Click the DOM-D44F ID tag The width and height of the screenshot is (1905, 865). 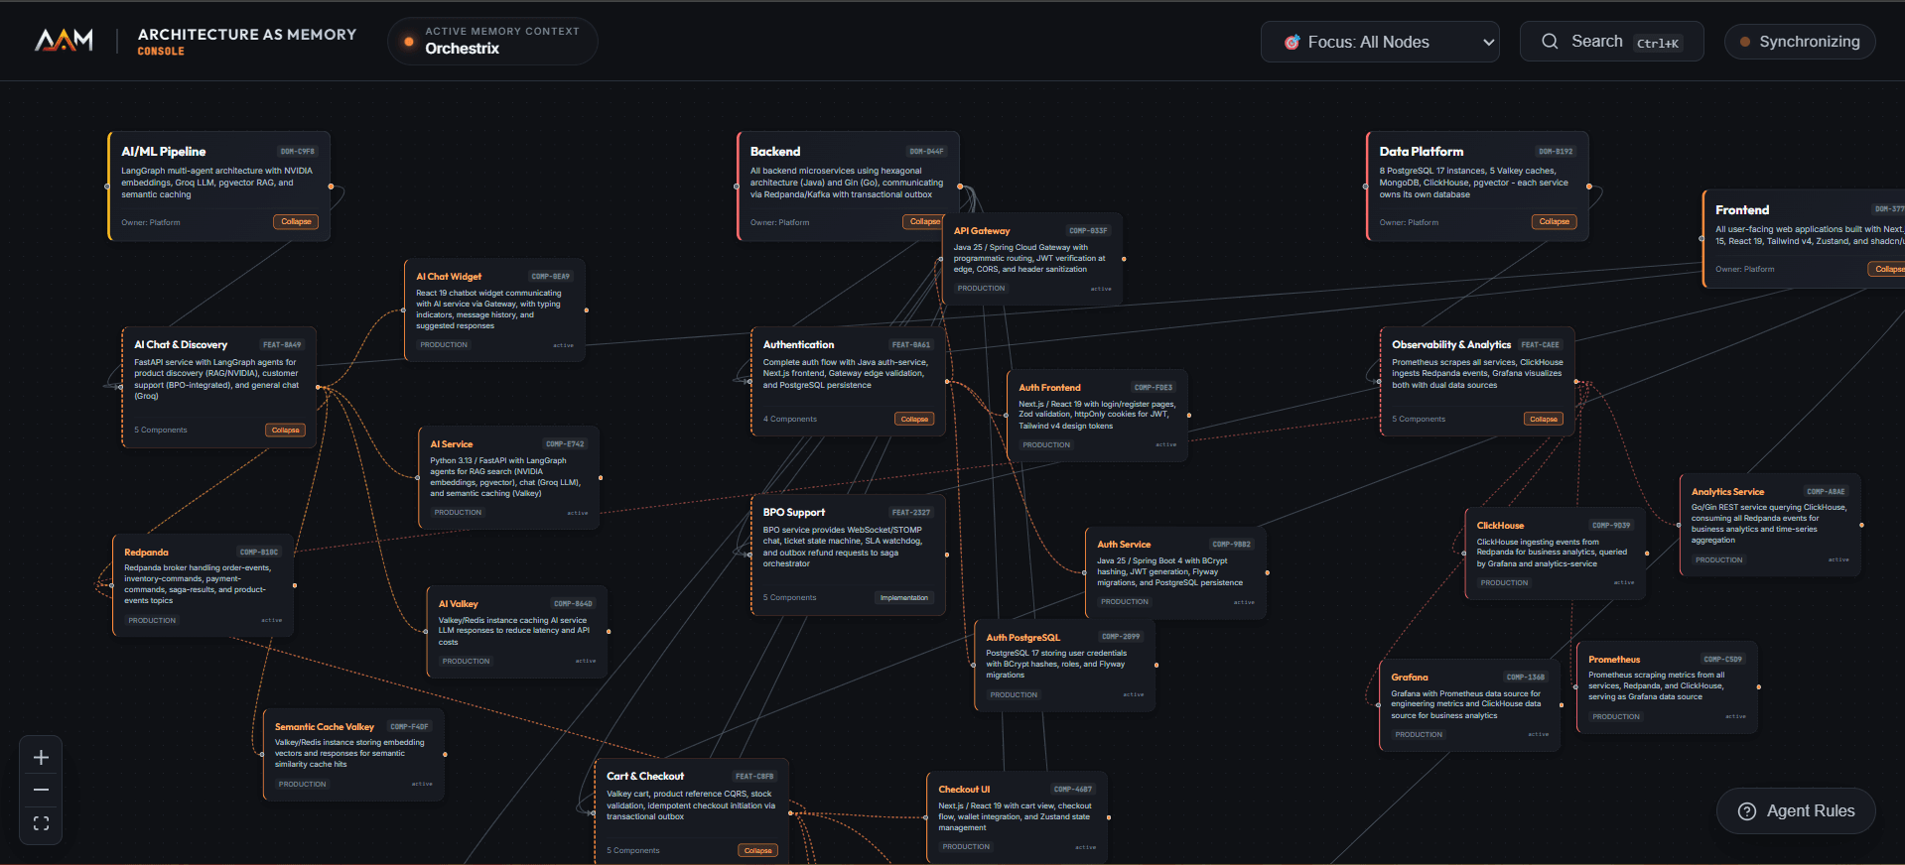point(926,152)
